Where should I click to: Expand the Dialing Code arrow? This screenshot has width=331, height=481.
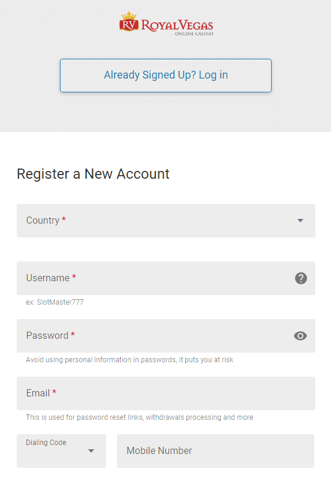91,451
